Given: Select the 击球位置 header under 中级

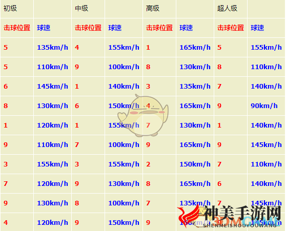Looking at the screenshot, I should pyautogui.click(x=88, y=28).
